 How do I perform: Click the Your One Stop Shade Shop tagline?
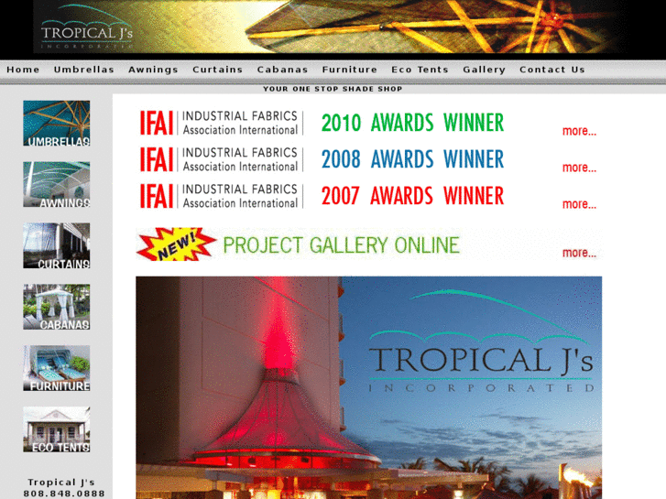tap(333, 89)
